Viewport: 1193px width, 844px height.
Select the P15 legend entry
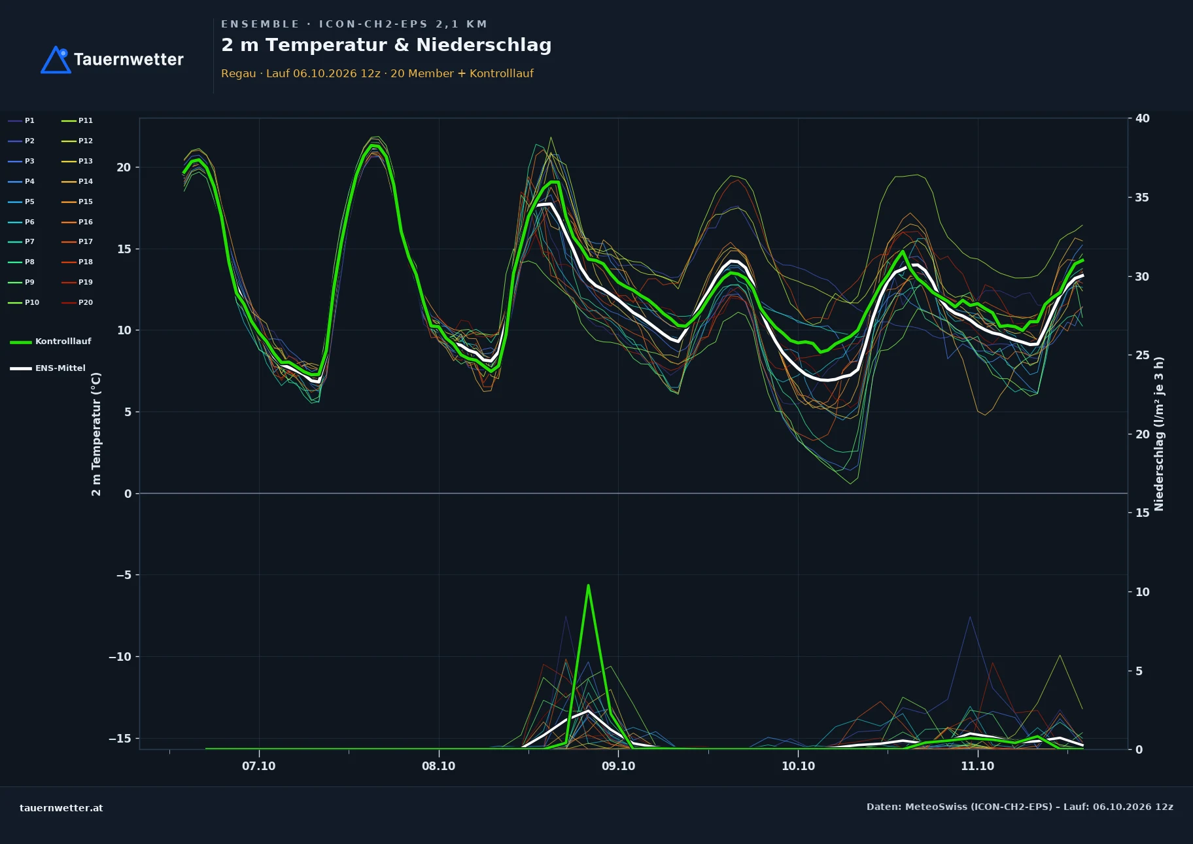[x=77, y=202]
